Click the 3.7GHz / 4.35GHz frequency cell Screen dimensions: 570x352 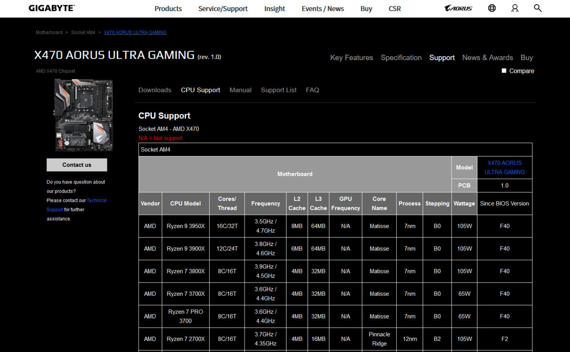click(265, 339)
